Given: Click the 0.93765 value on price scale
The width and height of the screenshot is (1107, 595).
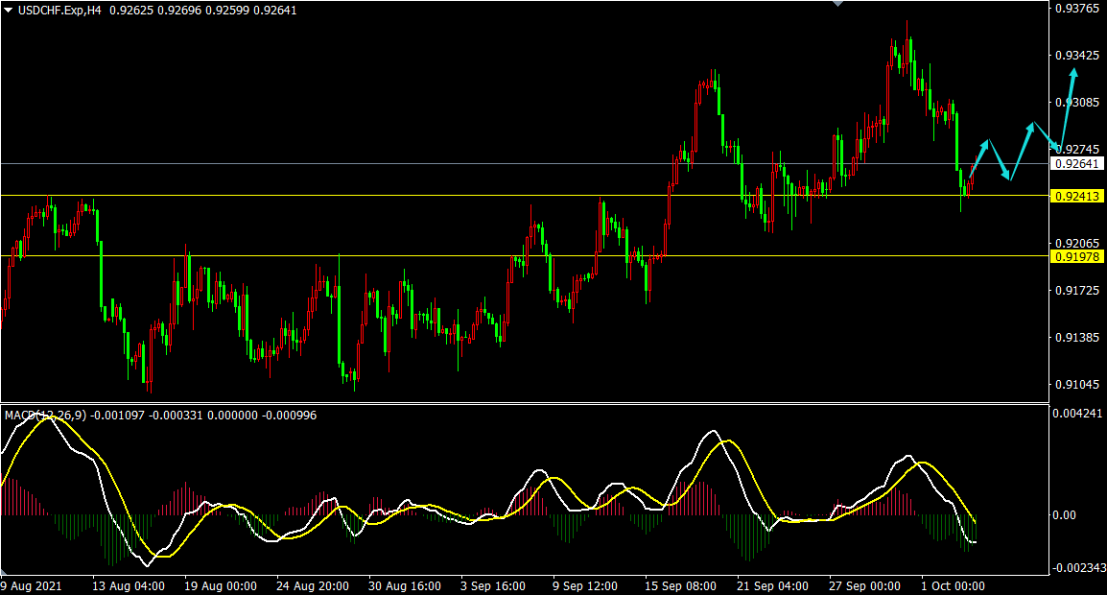Looking at the screenshot, I should (x=1077, y=10).
